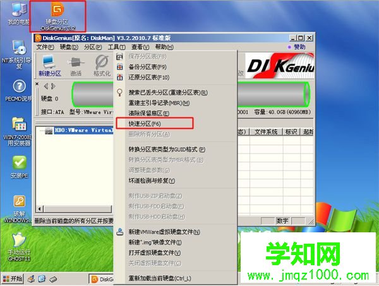379x286 pixels.
Task: Choose 备份分区表(F9) menu entry
Action: tap(176, 67)
